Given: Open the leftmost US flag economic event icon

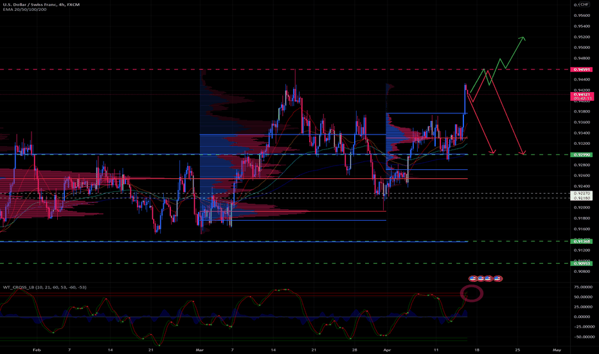Looking at the screenshot, I should 473,279.
